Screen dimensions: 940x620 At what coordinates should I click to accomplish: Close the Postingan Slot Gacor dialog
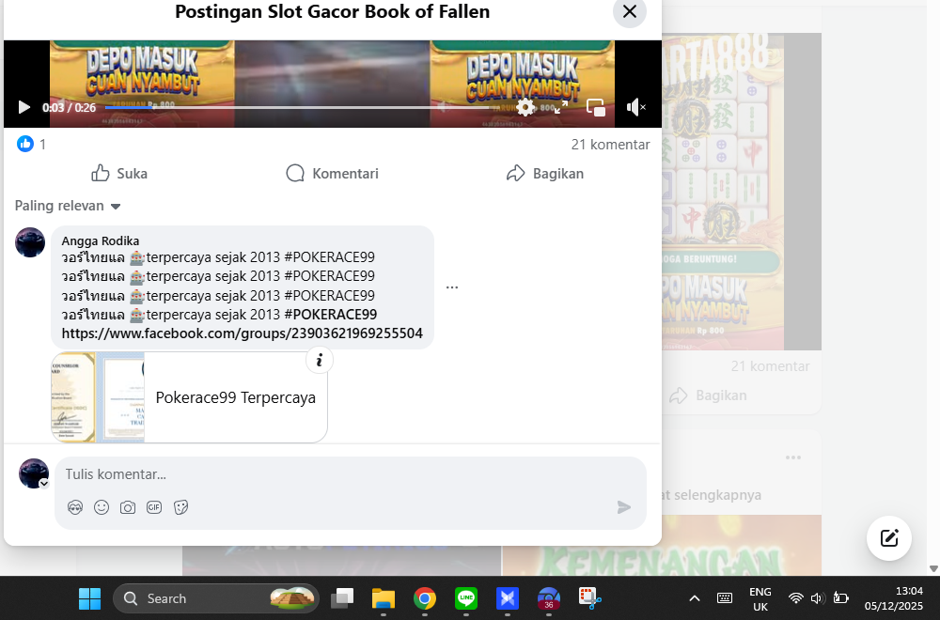tap(630, 11)
